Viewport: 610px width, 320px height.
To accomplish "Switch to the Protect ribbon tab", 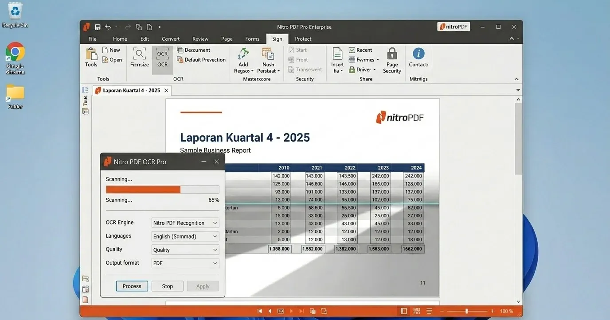I will pyautogui.click(x=303, y=39).
